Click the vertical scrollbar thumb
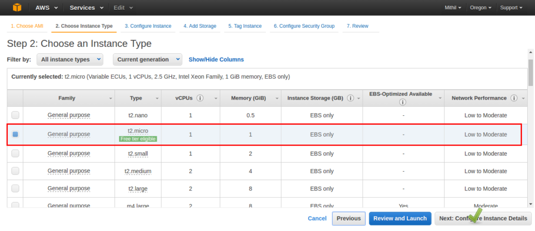 point(531,72)
